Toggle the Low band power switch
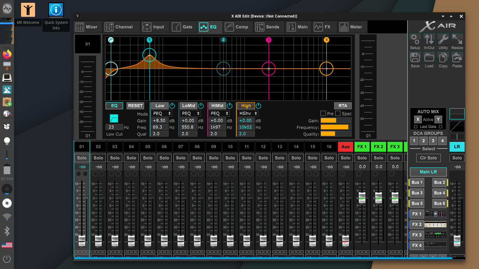 point(172,106)
